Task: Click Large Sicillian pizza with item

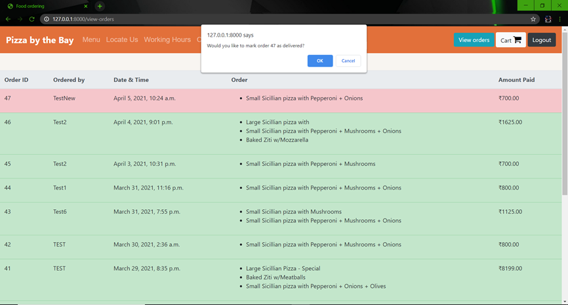Action: [x=277, y=122]
